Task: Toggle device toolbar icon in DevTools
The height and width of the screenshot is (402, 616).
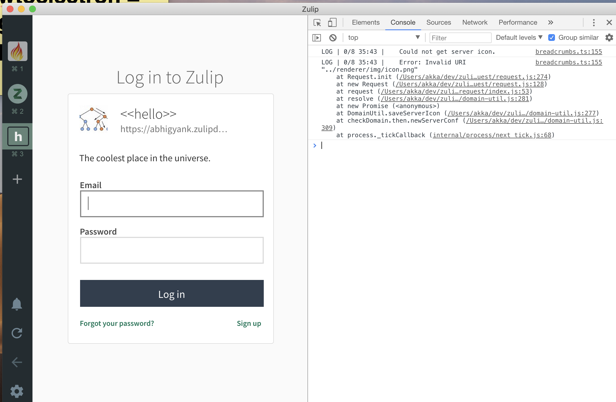Action: (x=332, y=22)
